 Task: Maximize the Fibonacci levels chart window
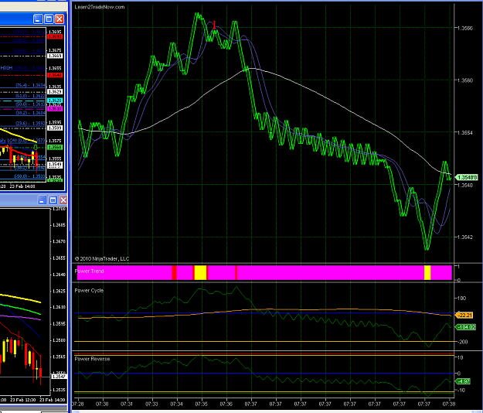tap(49, 19)
